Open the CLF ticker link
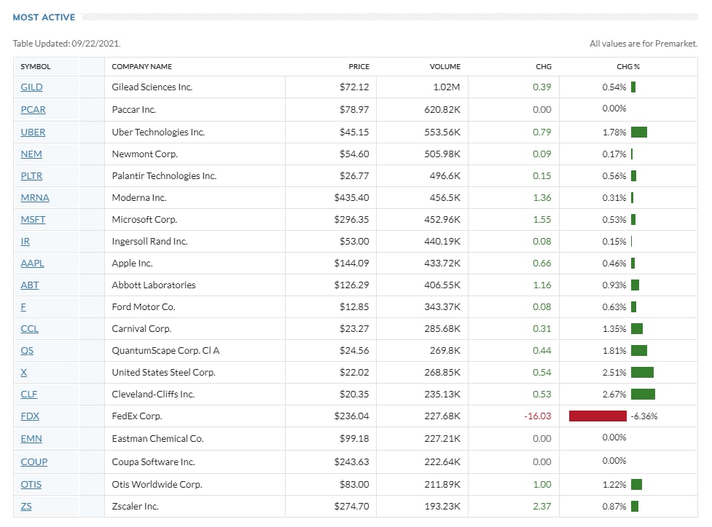 click(28, 394)
